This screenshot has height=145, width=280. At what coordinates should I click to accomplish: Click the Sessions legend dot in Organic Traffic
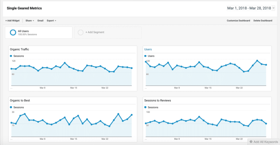(x=11, y=56)
